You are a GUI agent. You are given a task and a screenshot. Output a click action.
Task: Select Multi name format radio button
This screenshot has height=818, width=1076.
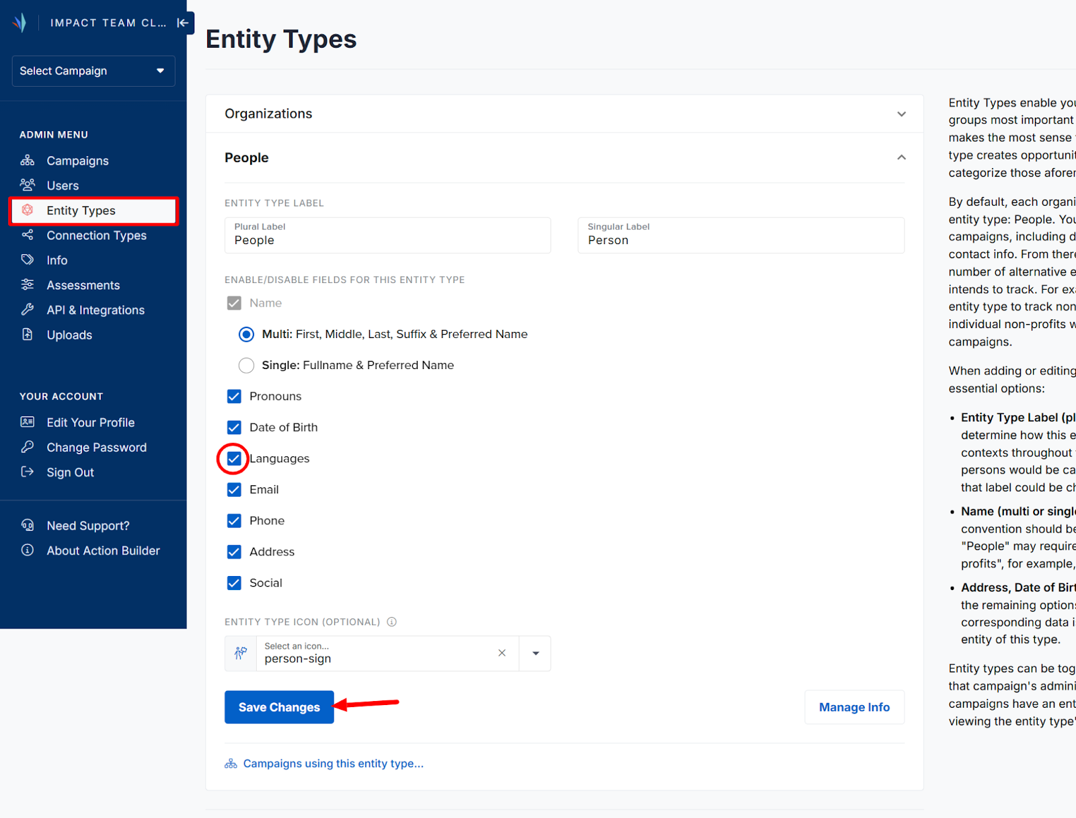(x=247, y=334)
